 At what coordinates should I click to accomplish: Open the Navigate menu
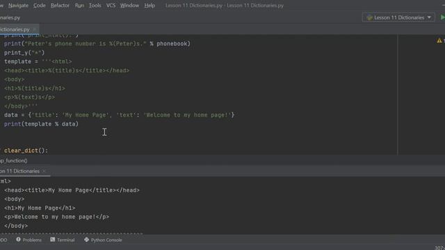(18, 6)
